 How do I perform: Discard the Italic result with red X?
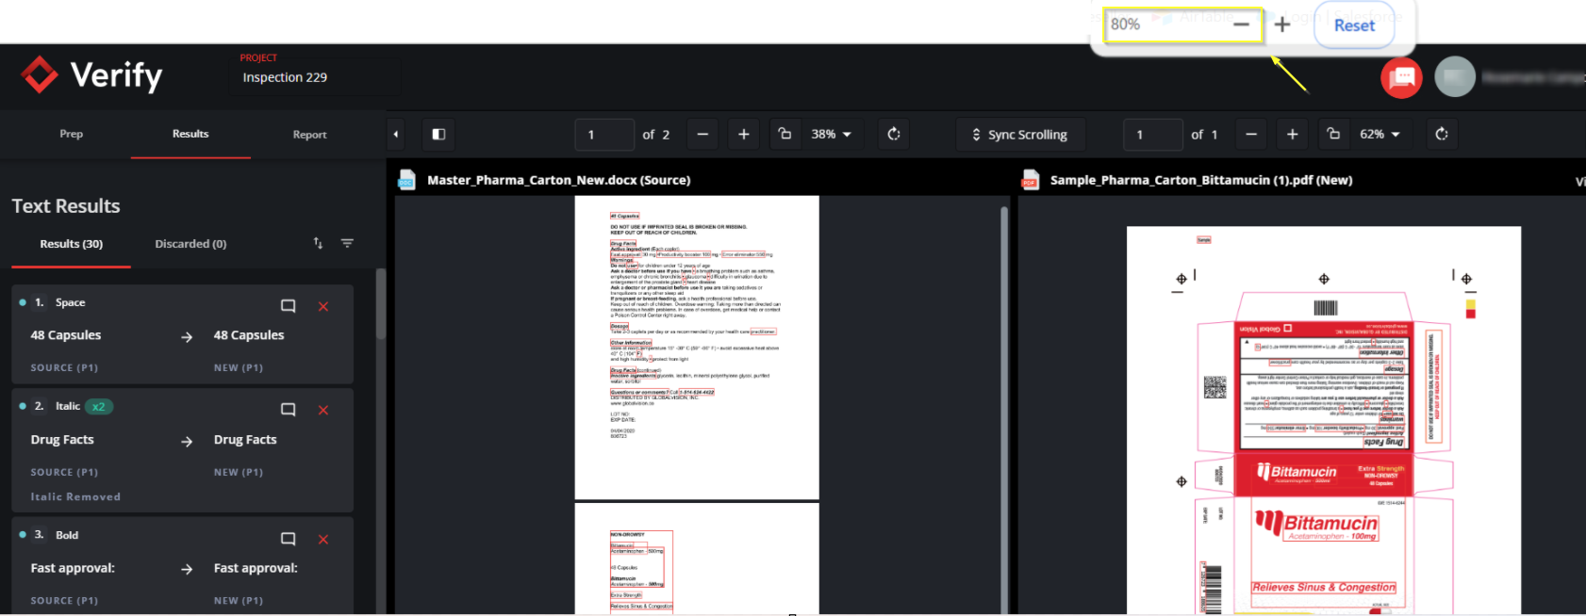323,411
